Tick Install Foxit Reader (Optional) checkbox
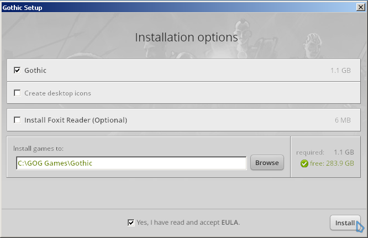The width and height of the screenshot is (368, 238). [x=17, y=120]
